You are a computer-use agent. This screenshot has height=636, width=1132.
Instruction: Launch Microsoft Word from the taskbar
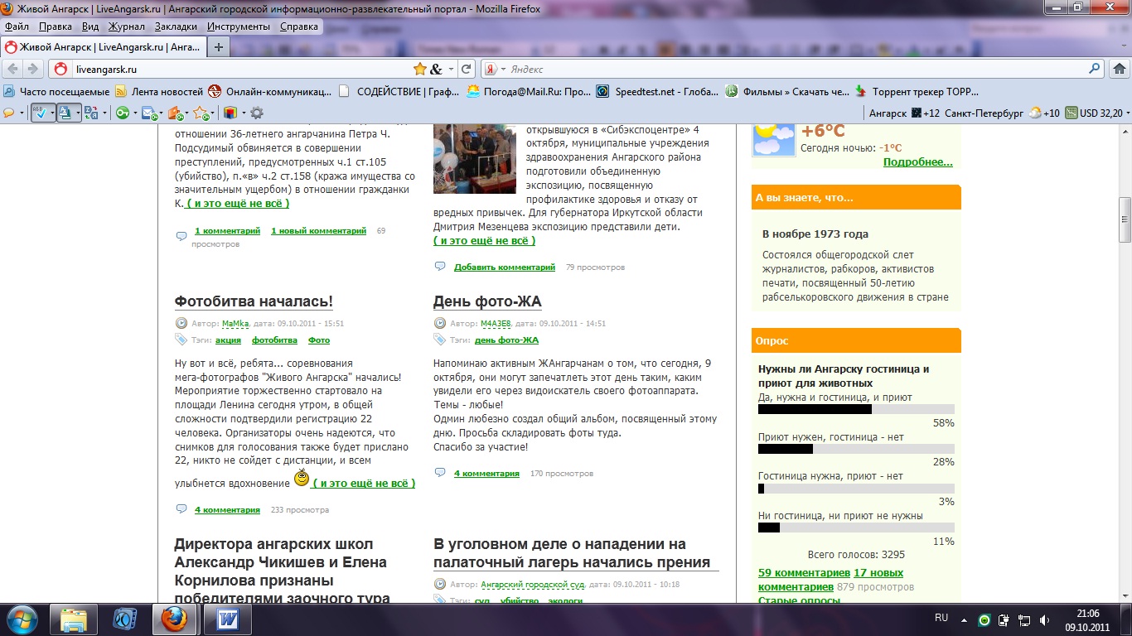pos(227,619)
